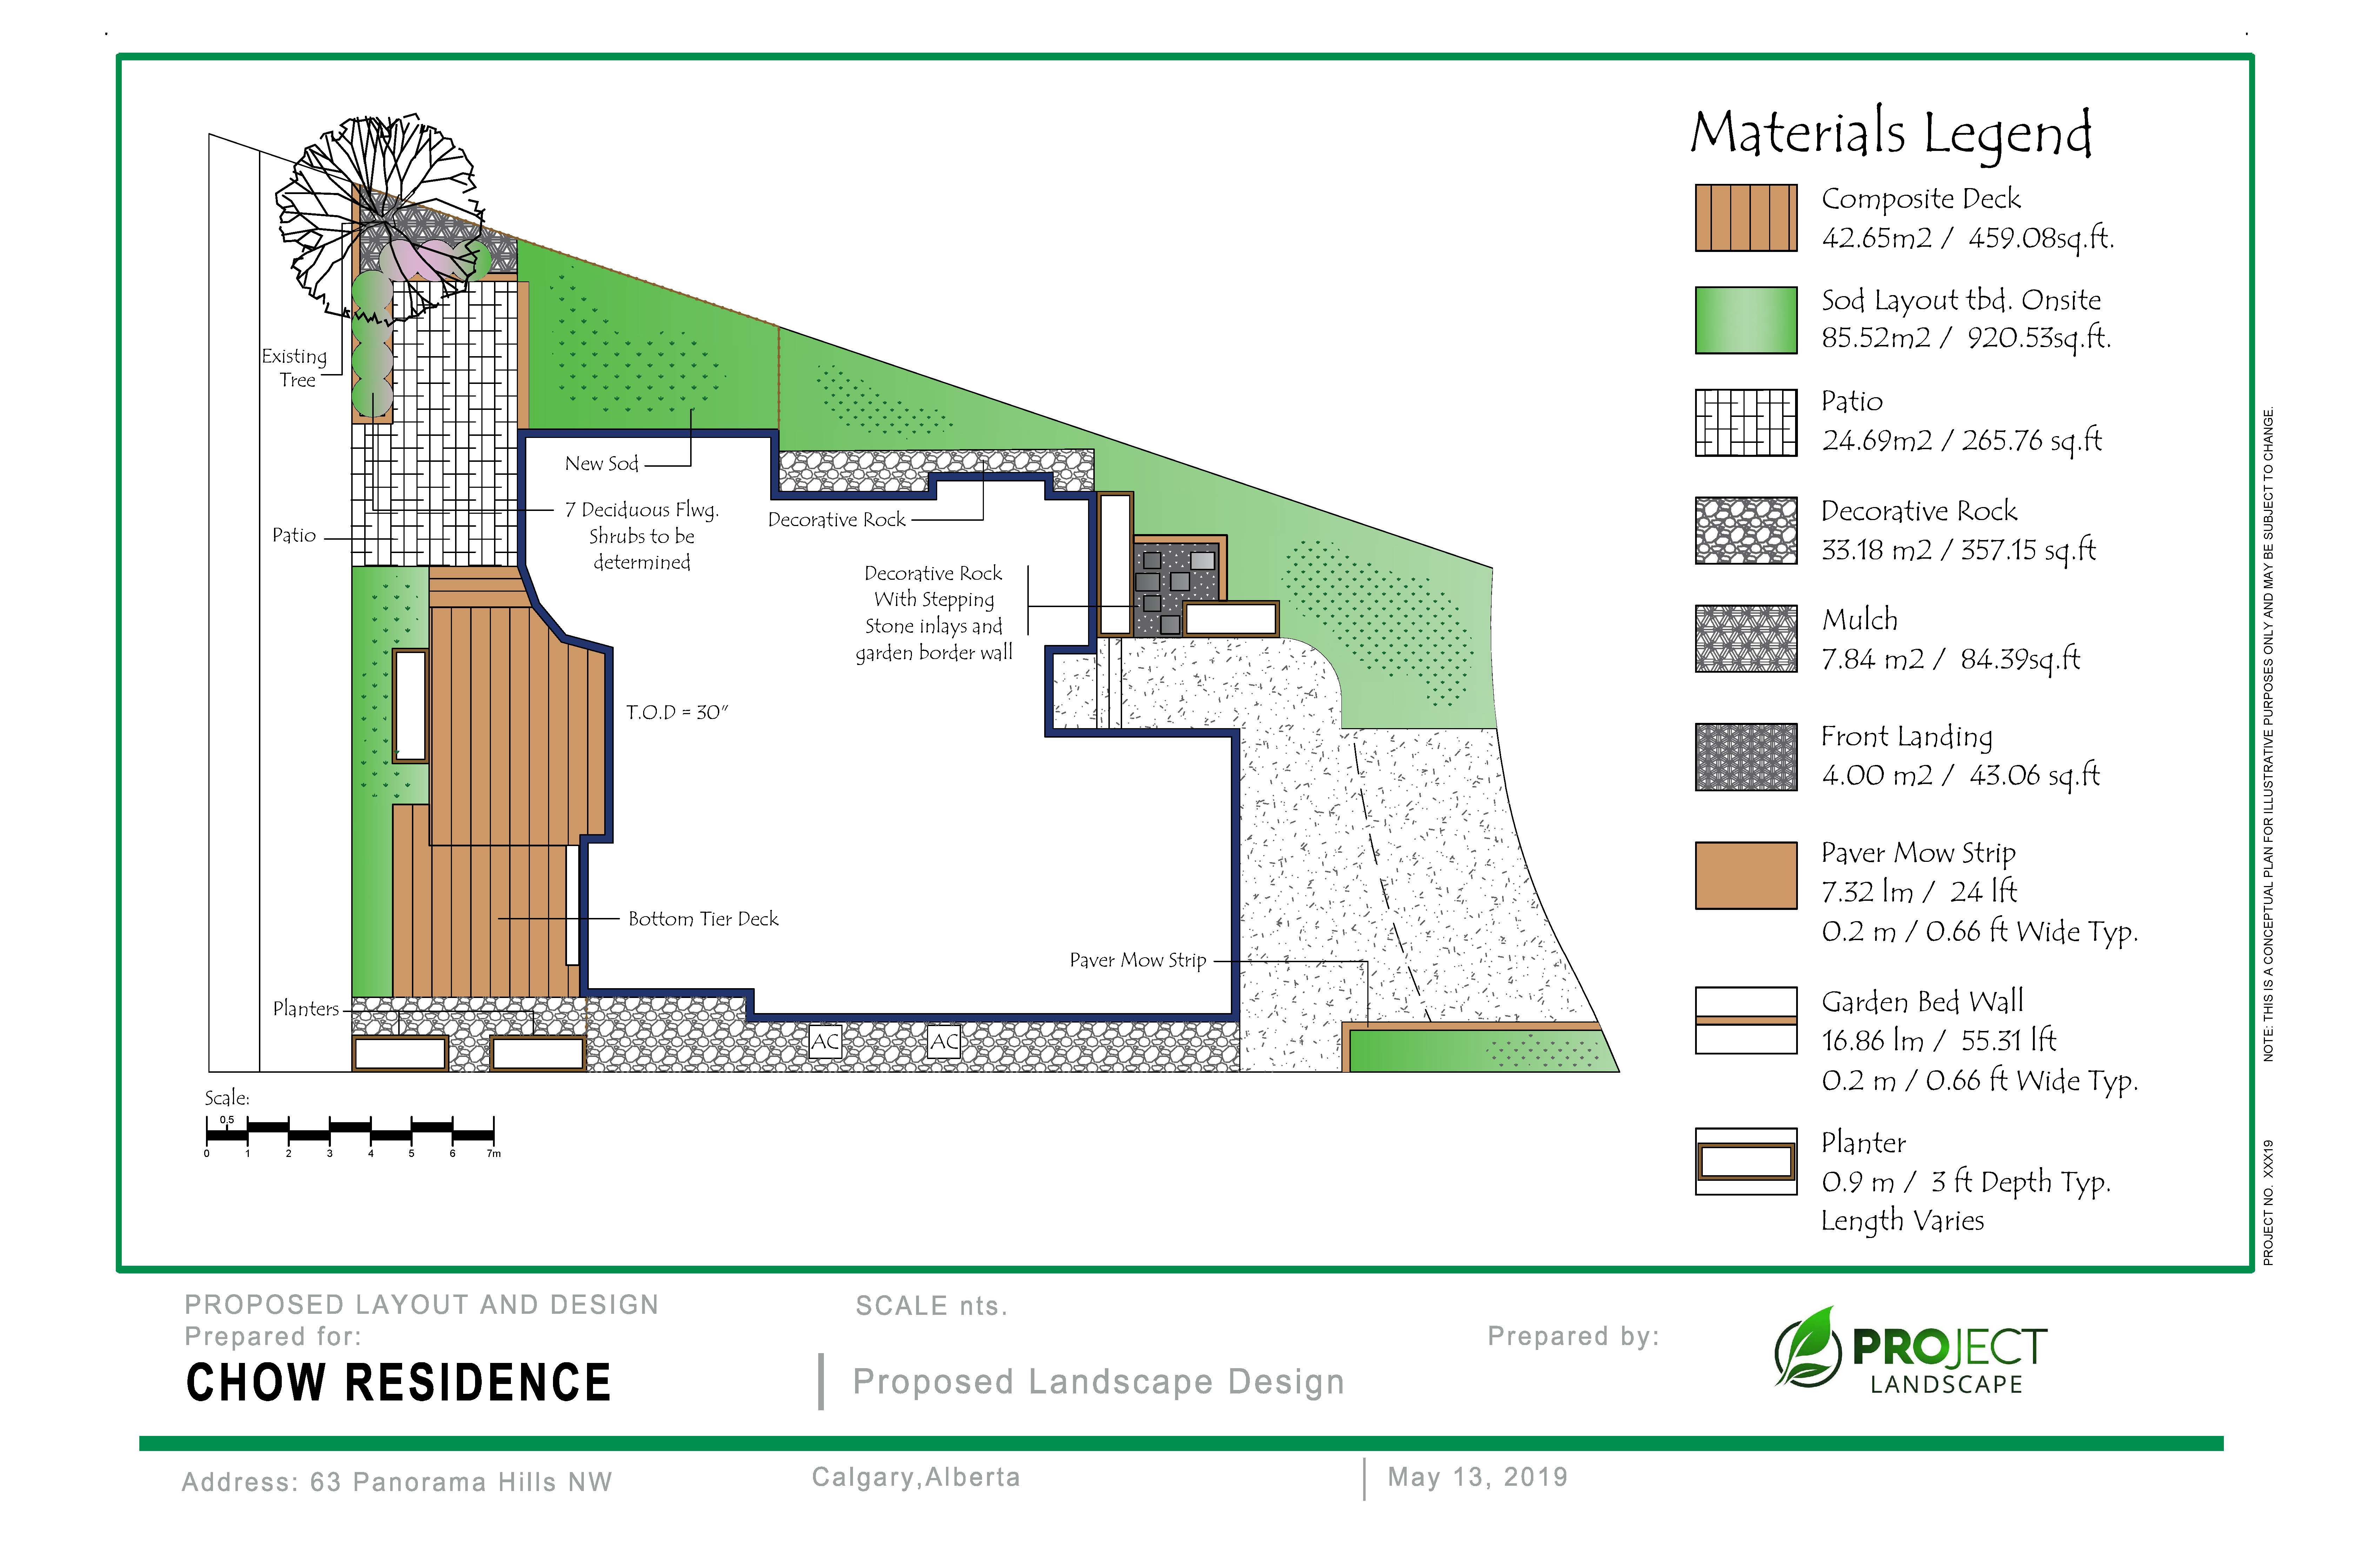Click the Planter legend swatch
This screenshot has width=2380, height=1544.
(1746, 1162)
